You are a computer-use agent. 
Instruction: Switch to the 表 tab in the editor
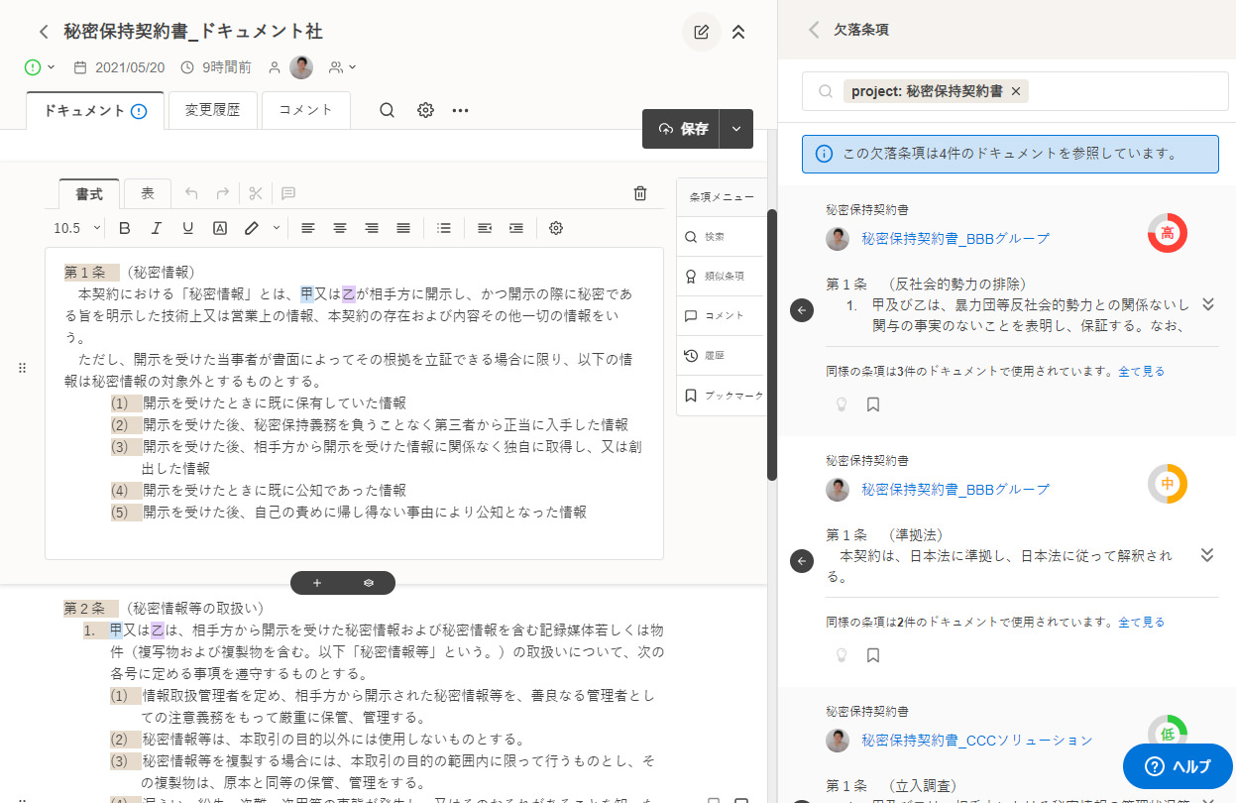coord(147,193)
